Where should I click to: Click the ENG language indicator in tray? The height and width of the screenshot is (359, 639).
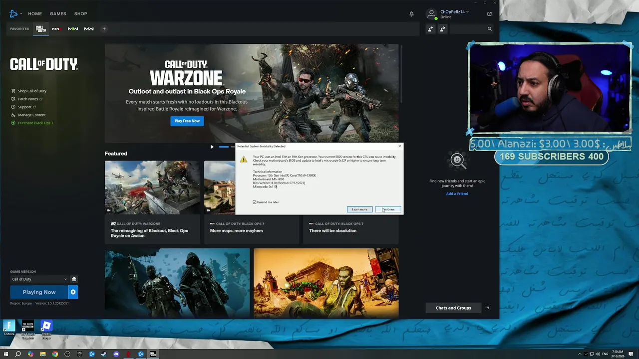click(x=605, y=354)
